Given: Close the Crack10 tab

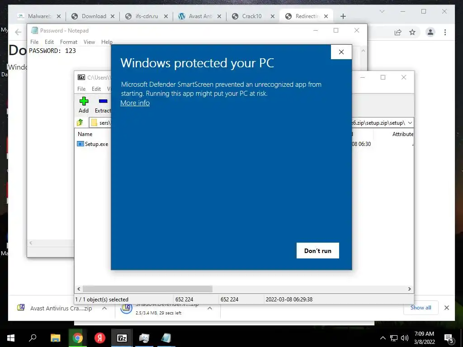Looking at the screenshot, I should 273,17.
